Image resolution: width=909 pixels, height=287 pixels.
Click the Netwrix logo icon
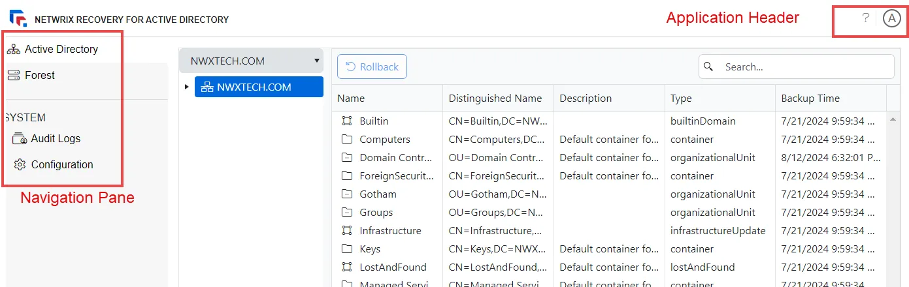[19, 18]
